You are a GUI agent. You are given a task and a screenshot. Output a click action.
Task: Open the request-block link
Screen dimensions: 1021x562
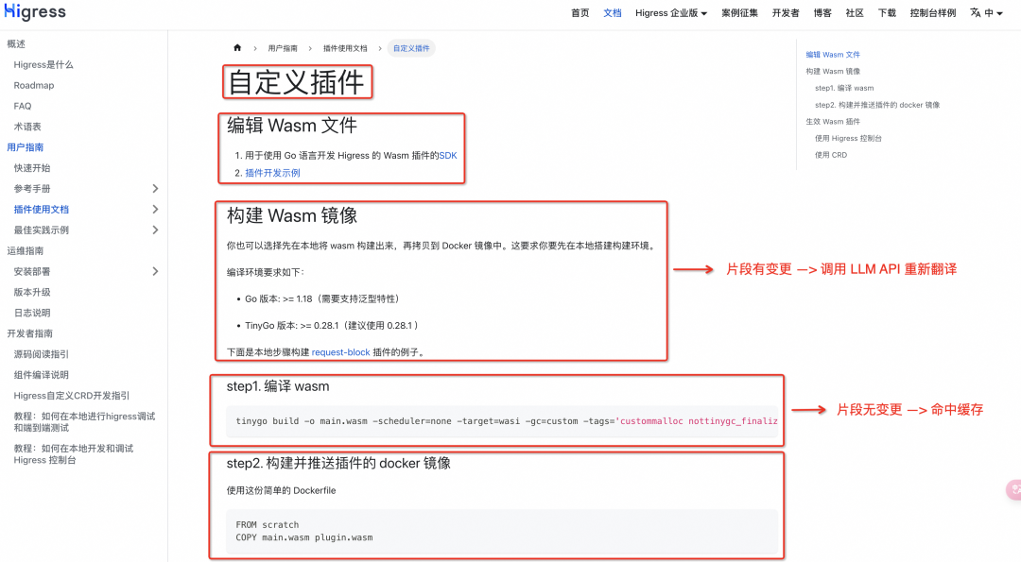pyautogui.click(x=340, y=352)
